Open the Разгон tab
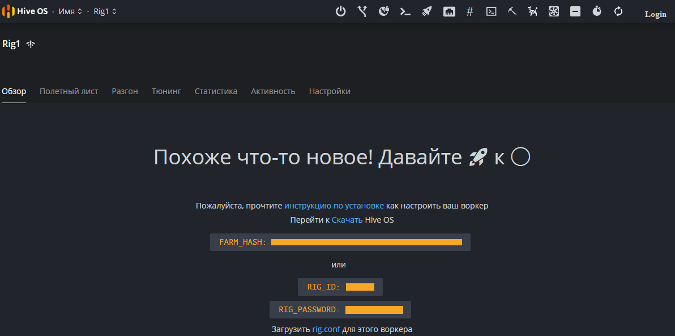675x336 pixels. coord(125,91)
